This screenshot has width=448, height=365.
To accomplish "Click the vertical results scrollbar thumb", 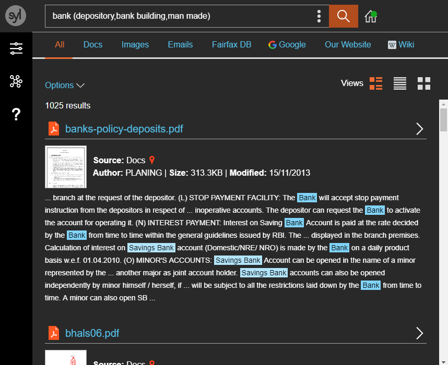I will pos(443,120).
